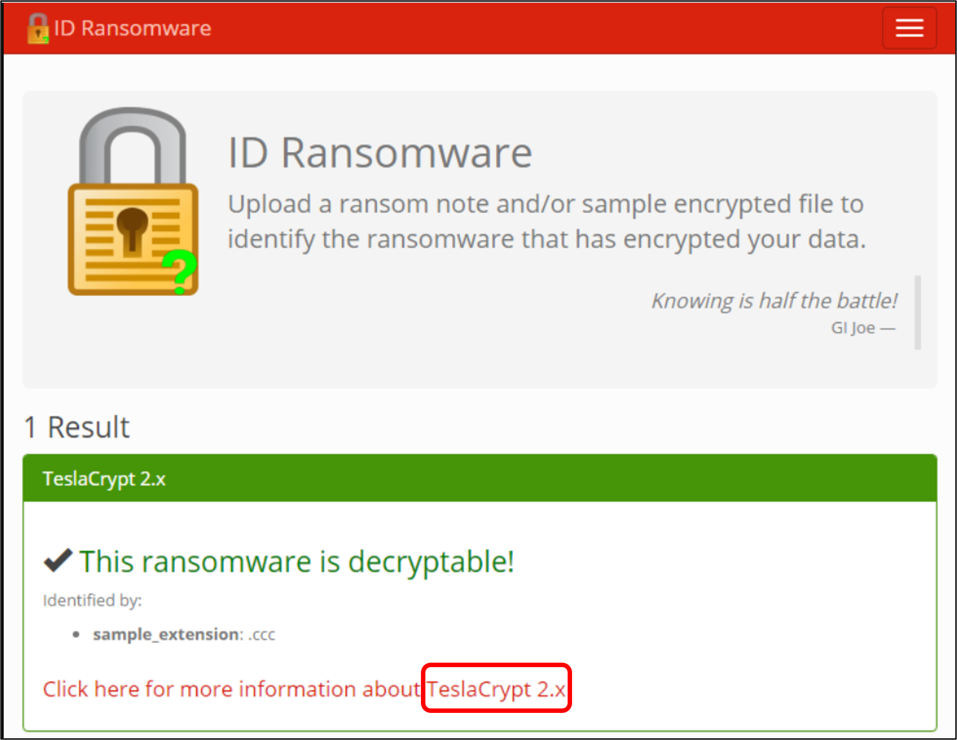Click 'This ransomware is decryptable!' text
The height and width of the screenshot is (740, 957).
297,561
